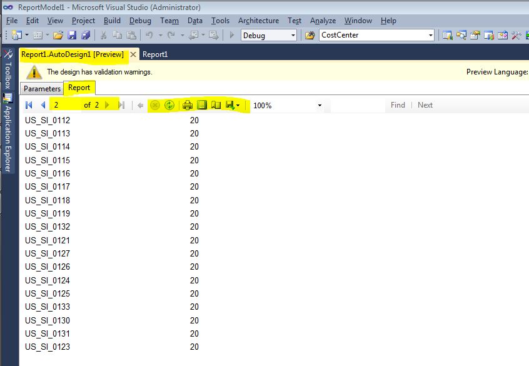Open the Debug configuration dropdown
Image resolution: width=529 pixels, height=366 pixels.
294,35
